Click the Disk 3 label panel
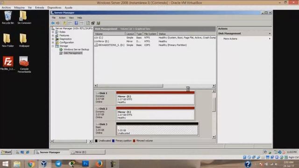Image resolution: width=299 pixels, height=168 pixels. pyautogui.click(x=105, y=129)
